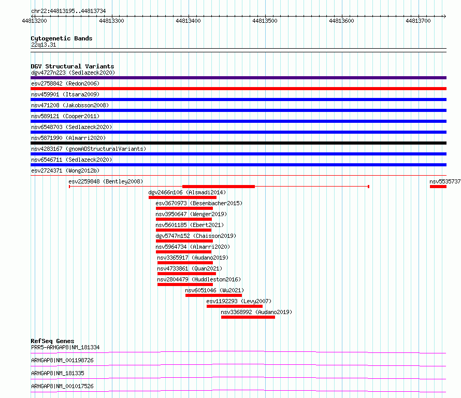Click the nsv5535737 variant label

[445, 181]
